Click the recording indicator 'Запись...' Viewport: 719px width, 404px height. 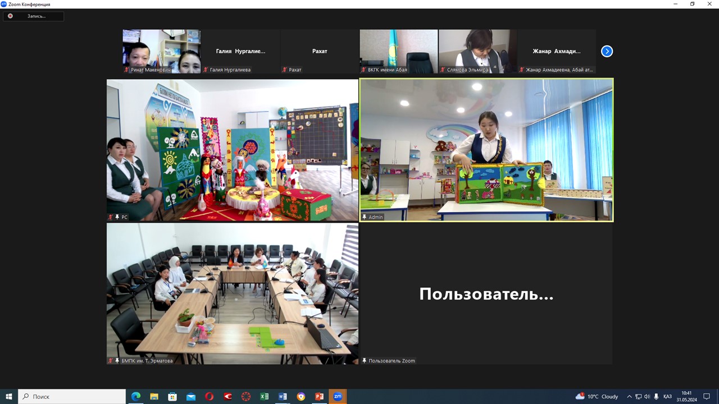(x=34, y=16)
